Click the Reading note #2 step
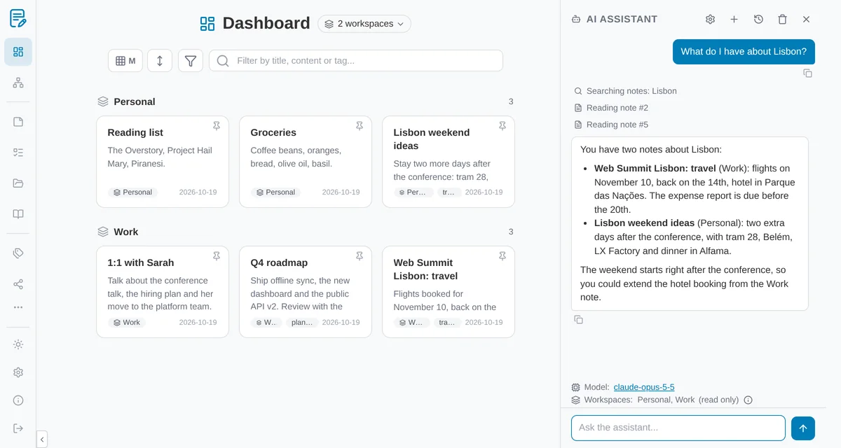 611,108
